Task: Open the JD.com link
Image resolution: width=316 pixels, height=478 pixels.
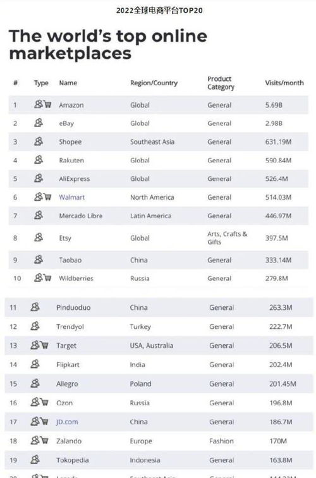Action: click(67, 422)
